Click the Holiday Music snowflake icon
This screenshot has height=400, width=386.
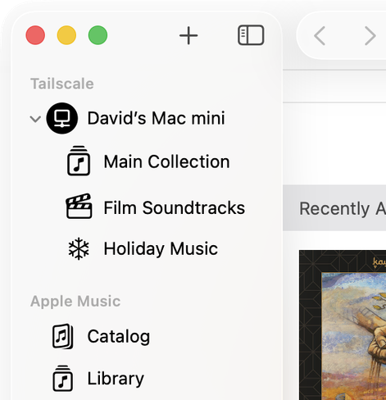[x=79, y=248]
